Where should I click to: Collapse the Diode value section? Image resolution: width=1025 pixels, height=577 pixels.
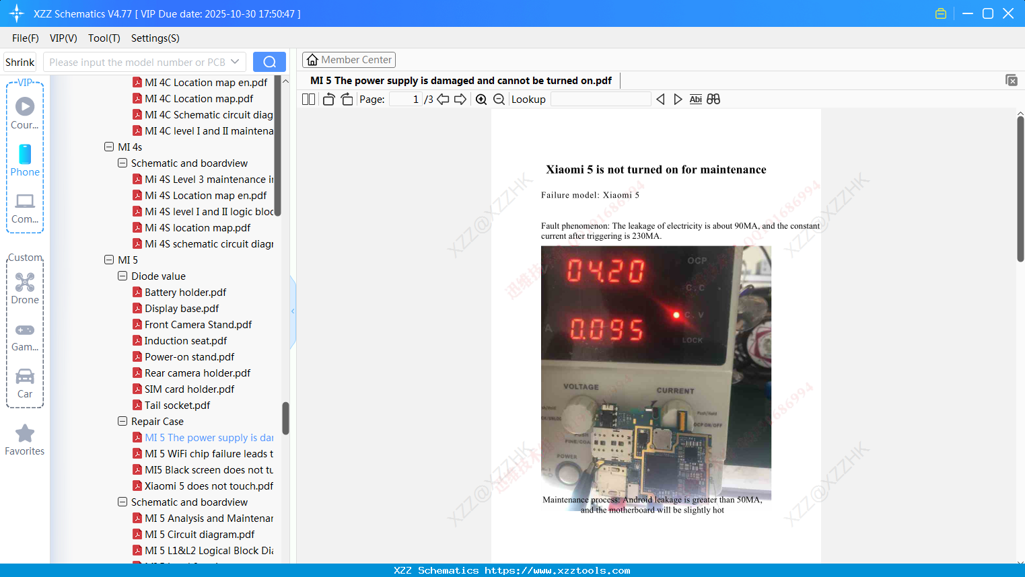(x=122, y=276)
